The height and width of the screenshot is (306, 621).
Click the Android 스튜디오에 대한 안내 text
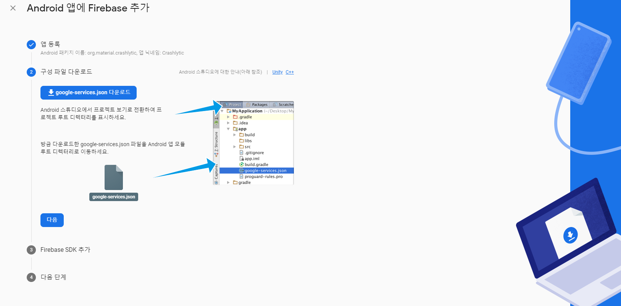pos(220,72)
